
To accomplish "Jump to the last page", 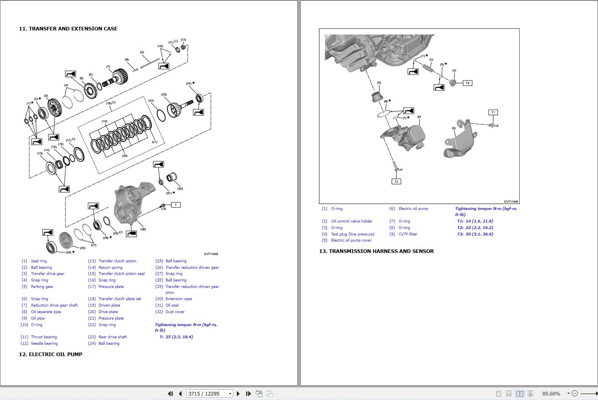I will (248, 394).
